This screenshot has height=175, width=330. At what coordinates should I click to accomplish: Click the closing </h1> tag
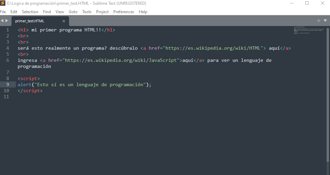[x=108, y=30]
